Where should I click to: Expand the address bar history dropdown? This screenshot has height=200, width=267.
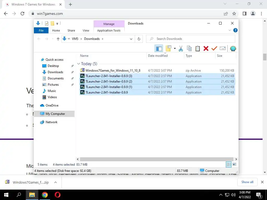coord(131,39)
